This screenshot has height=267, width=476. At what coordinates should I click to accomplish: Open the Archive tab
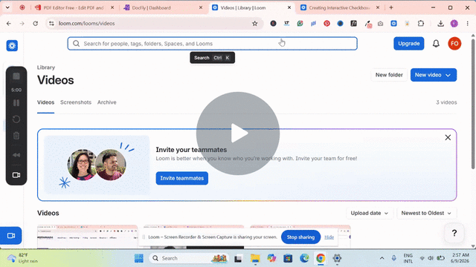(107, 102)
